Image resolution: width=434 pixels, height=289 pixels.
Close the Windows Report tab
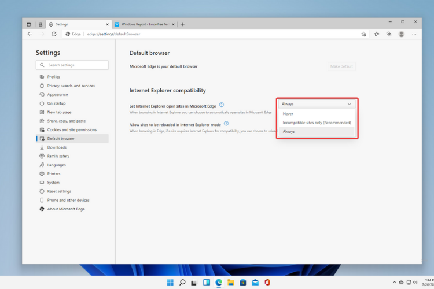173,24
